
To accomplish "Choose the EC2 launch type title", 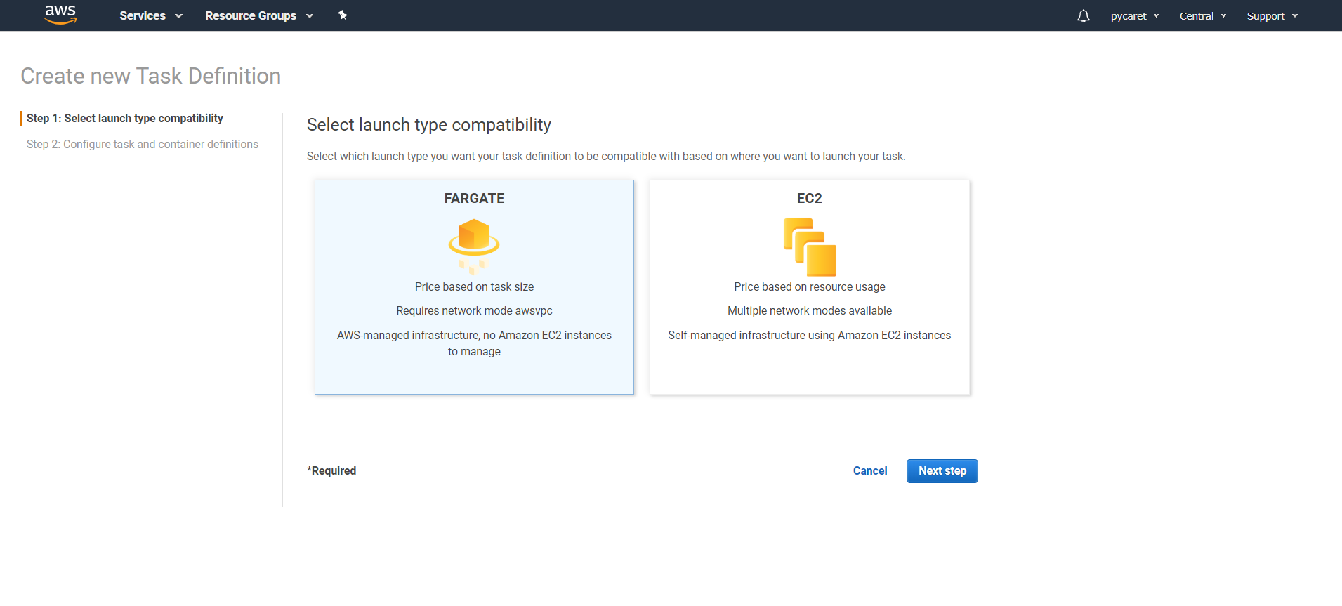I will [x=809, y=199].
